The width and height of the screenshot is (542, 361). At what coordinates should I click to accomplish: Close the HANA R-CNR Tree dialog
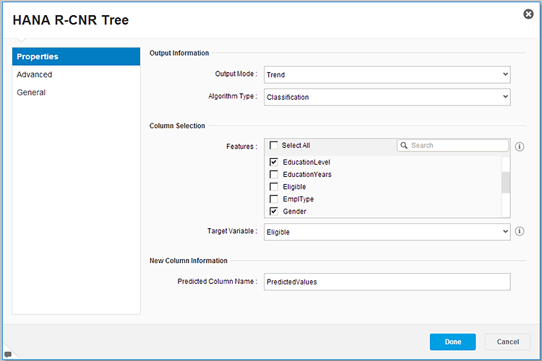pyautogui.click(x=528, y=14)
